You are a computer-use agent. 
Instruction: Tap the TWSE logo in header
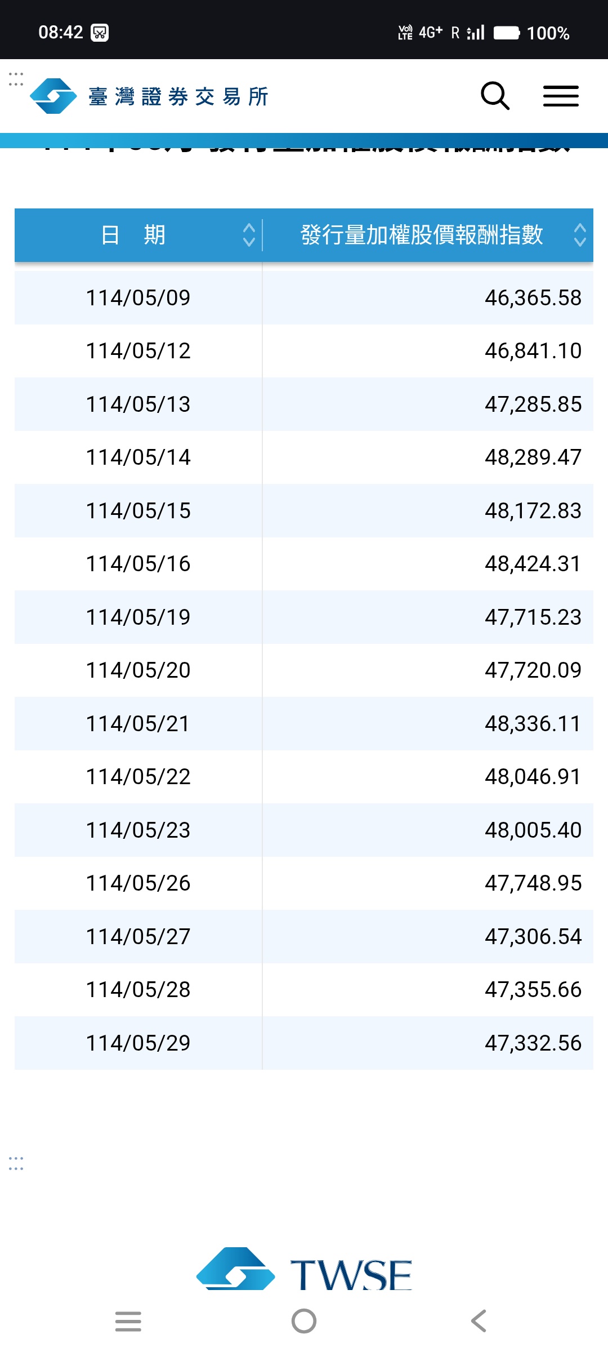pos(53,96)
